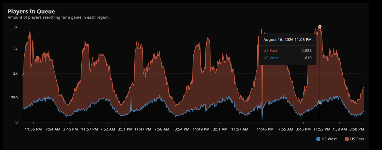Click the 3:54 PM x-axis label
The width and height of the screenshot is (382, 150).
point(182,129)
